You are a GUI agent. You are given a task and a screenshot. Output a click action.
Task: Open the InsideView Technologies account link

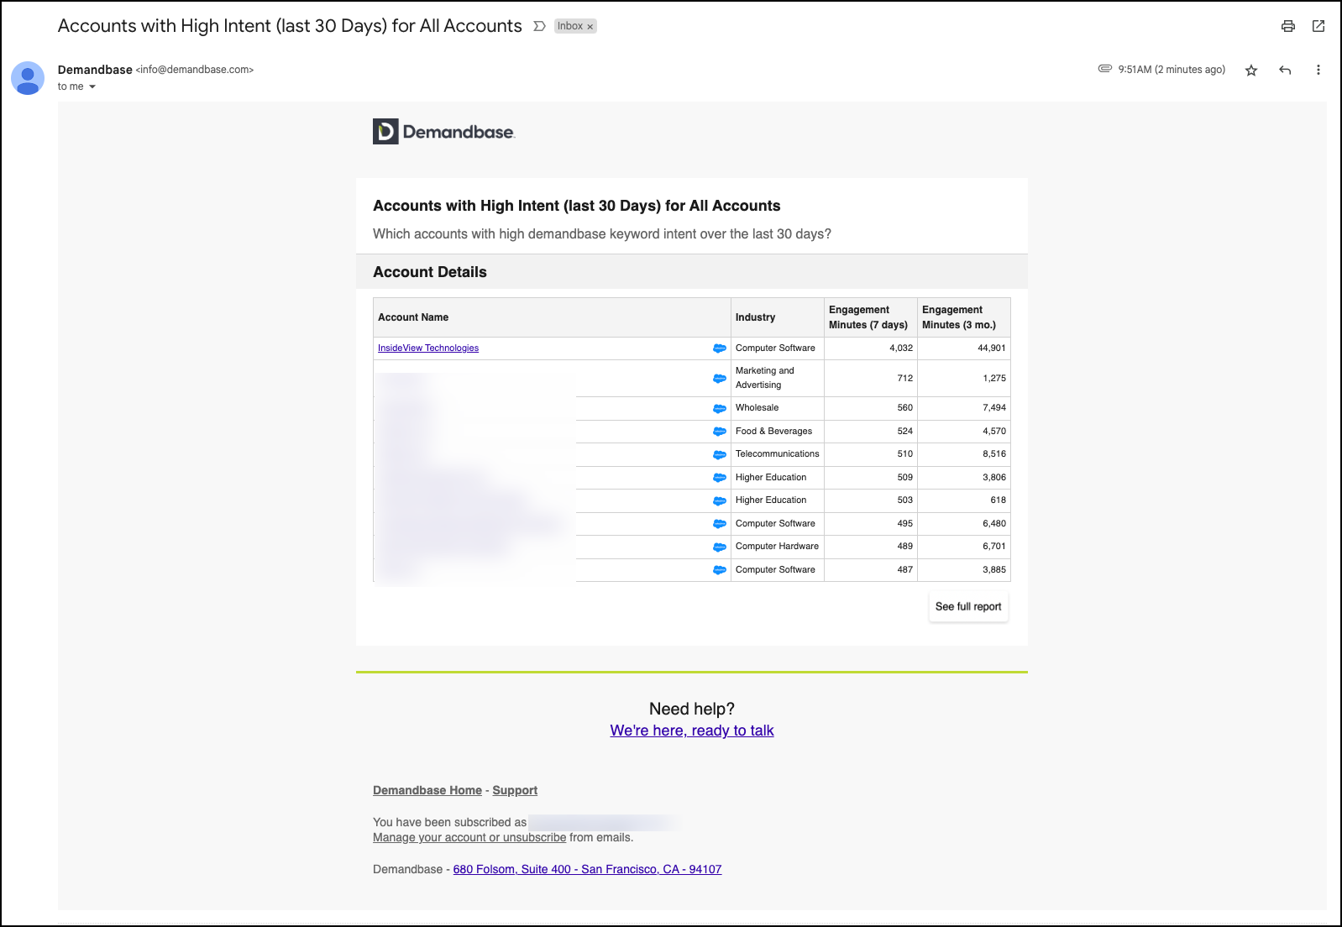coord(428,348)
